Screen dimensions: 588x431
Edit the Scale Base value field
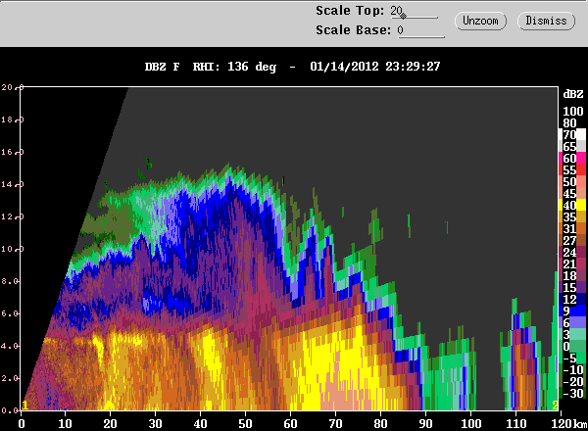tap(420, 30)
